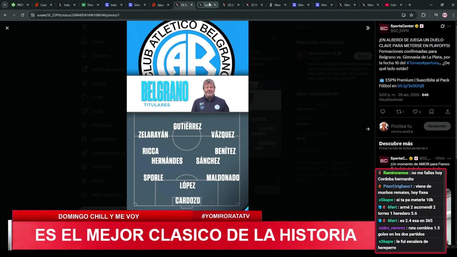Click the dimmed Personas relevantes heading
The width and height of the screenshot is (457, 257).
(x=320, y=42)
